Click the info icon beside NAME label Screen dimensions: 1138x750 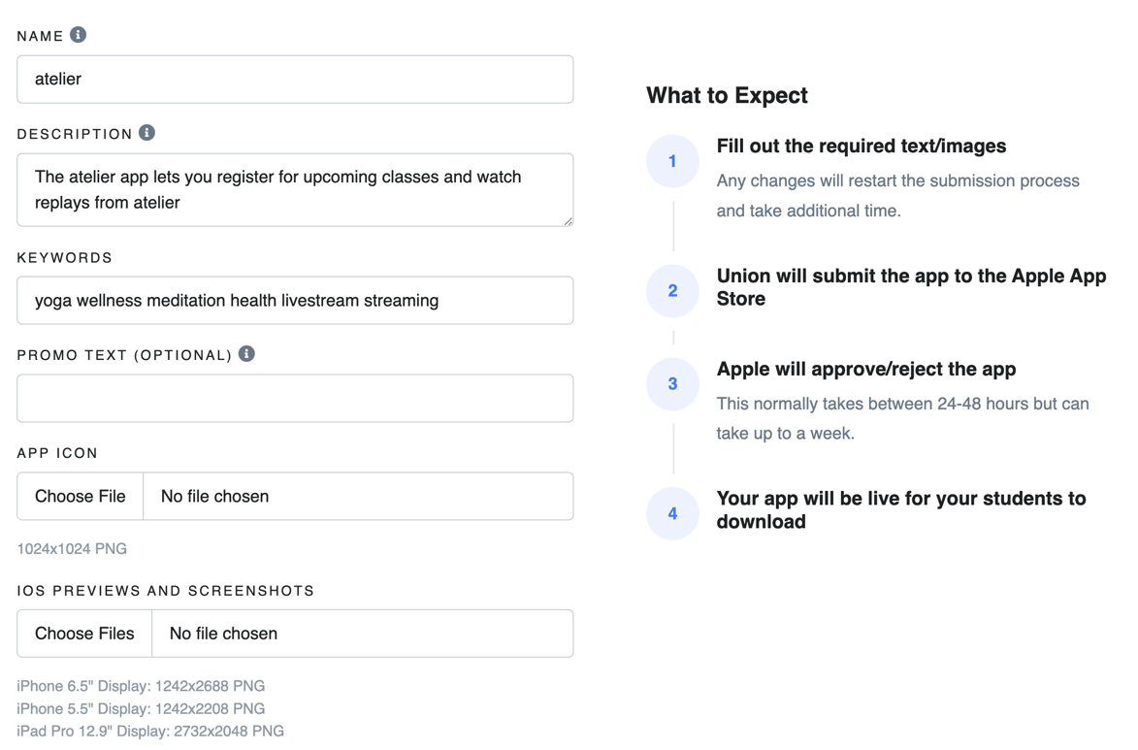[x=79, y=35]
